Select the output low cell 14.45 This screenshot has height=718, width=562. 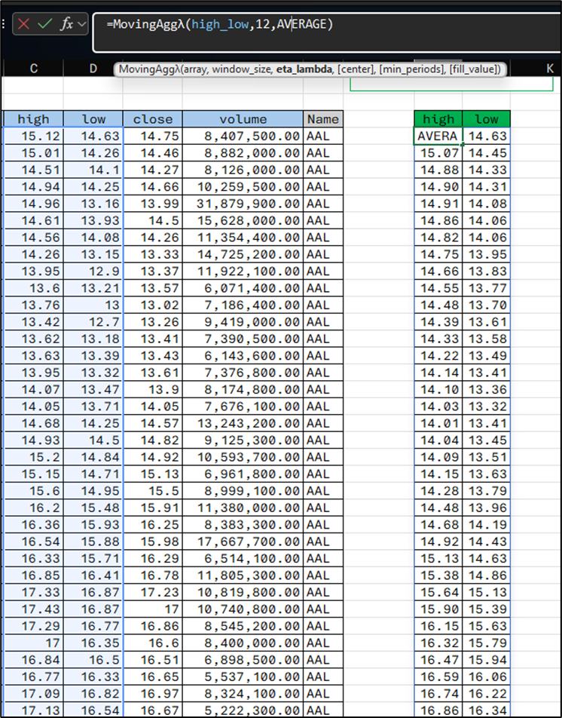click(x=486, y=153)
